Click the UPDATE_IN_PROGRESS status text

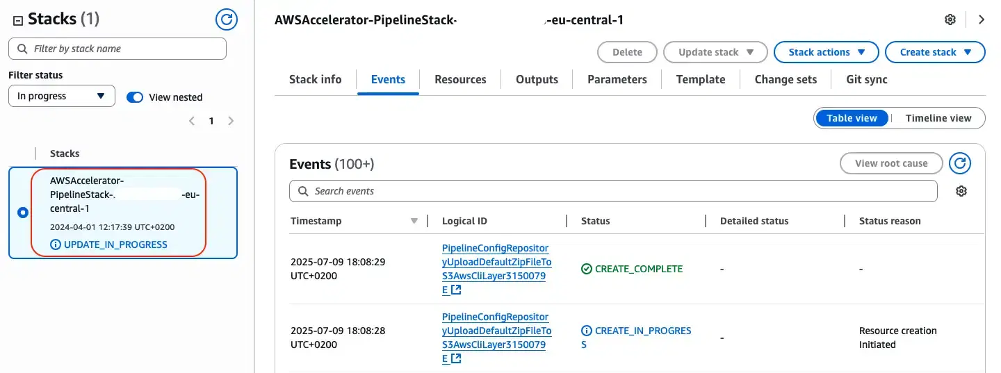click(x=115, y=244)
